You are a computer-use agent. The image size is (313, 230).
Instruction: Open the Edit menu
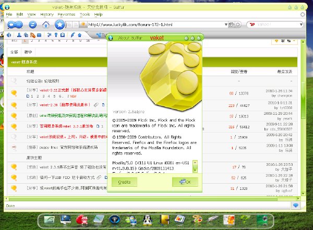pyautogui.click(x=20, y=15)
